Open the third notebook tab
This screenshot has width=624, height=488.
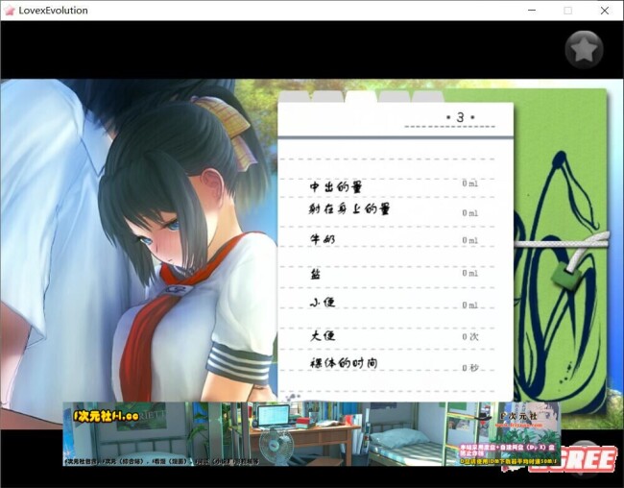(361, 96)
